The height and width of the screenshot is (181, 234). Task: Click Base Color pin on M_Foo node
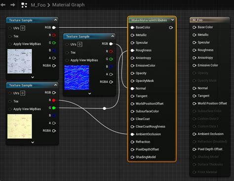(195, 27)
